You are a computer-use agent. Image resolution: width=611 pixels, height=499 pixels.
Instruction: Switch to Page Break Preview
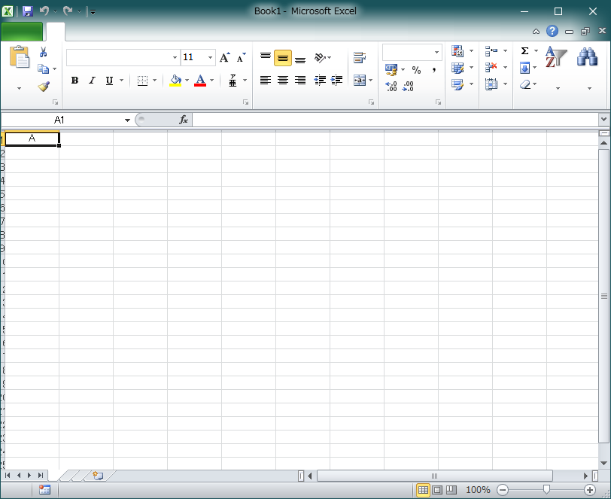(451, 490)
